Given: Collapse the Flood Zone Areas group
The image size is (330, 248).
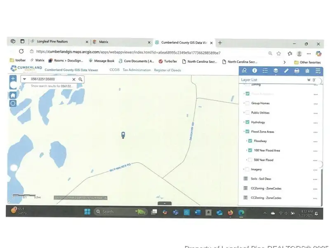Looking at the screenshot, I should point(244,132).
